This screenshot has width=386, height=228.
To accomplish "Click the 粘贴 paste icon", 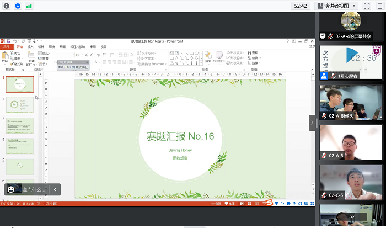I will point(4,55).
